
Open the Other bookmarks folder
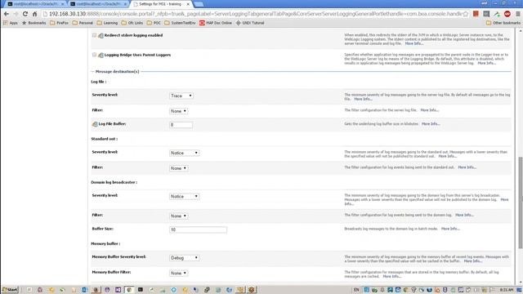[x=503, y=23]
